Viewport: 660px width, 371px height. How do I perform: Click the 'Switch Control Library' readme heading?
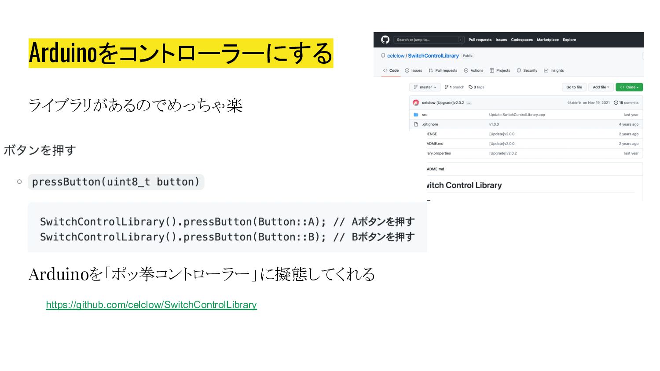(464, 185)
